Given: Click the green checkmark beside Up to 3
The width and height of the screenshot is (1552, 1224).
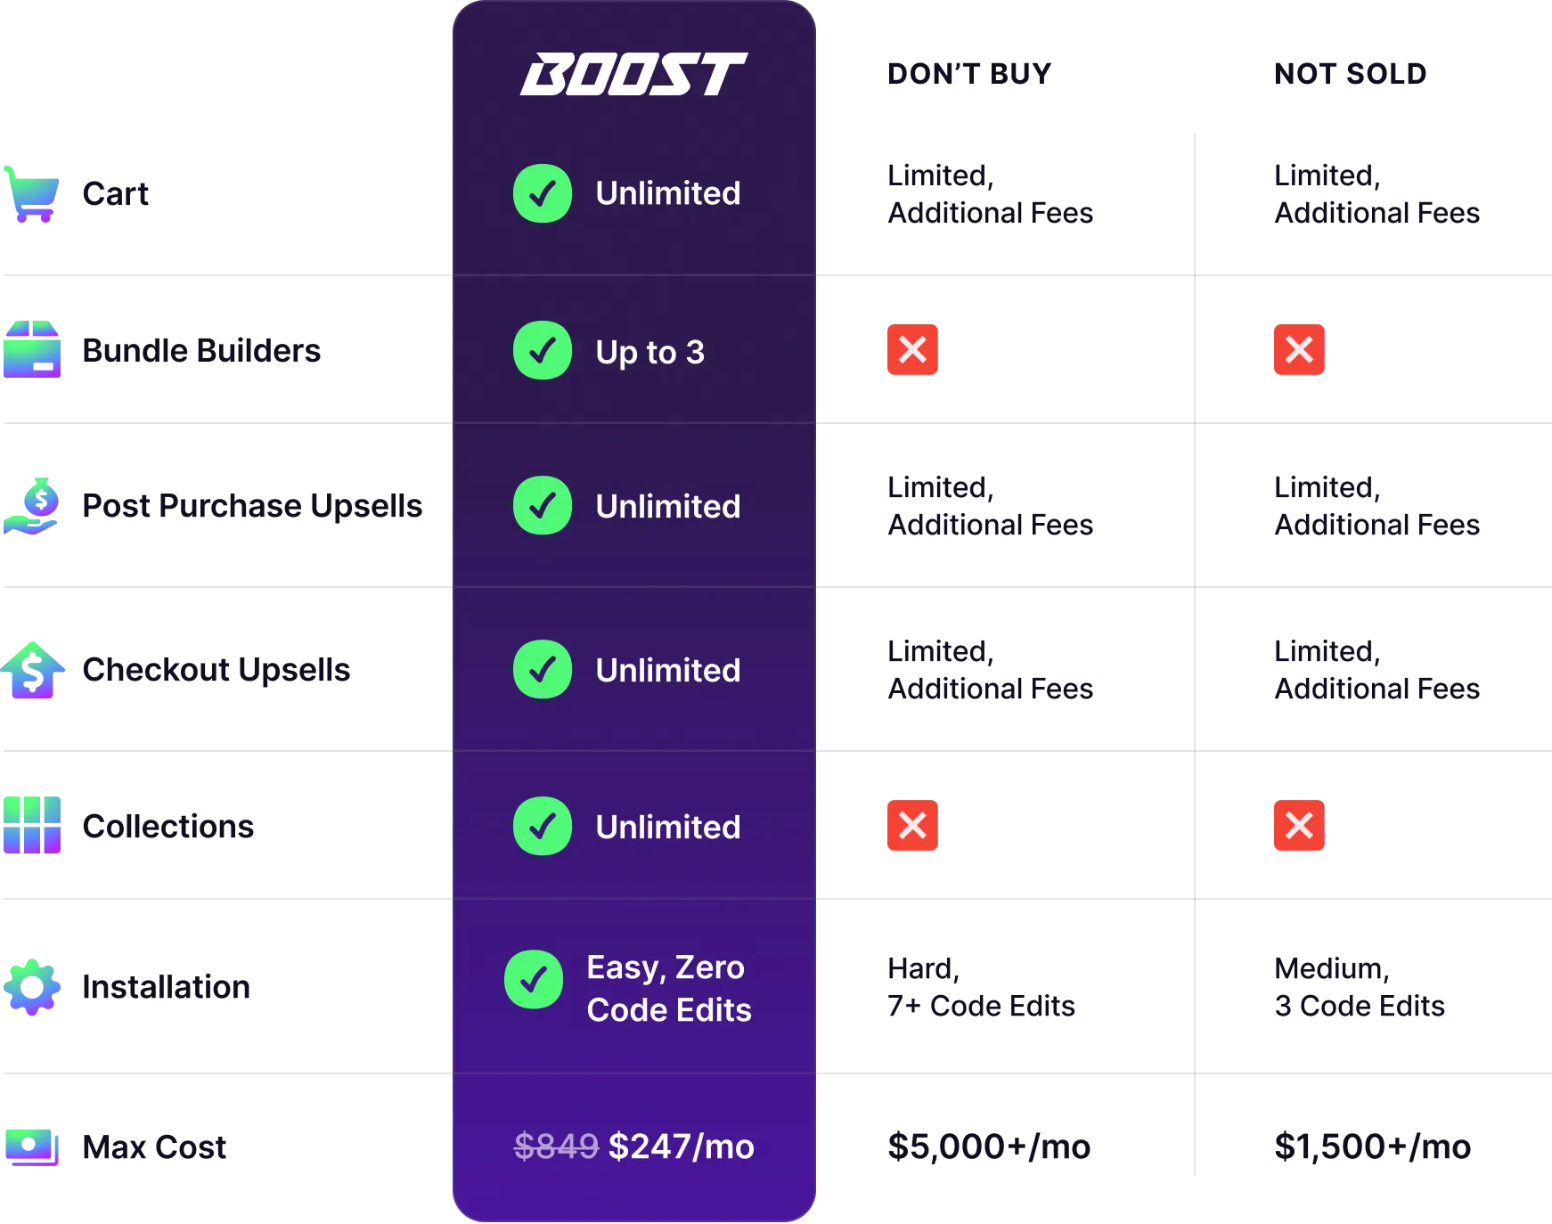Looking at the screenshot, I should (x=543, y=350).
